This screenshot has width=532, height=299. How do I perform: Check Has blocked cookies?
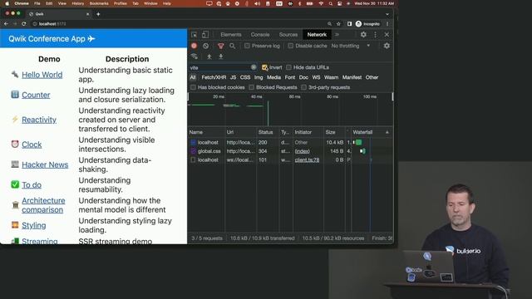(x=193, y=87)
